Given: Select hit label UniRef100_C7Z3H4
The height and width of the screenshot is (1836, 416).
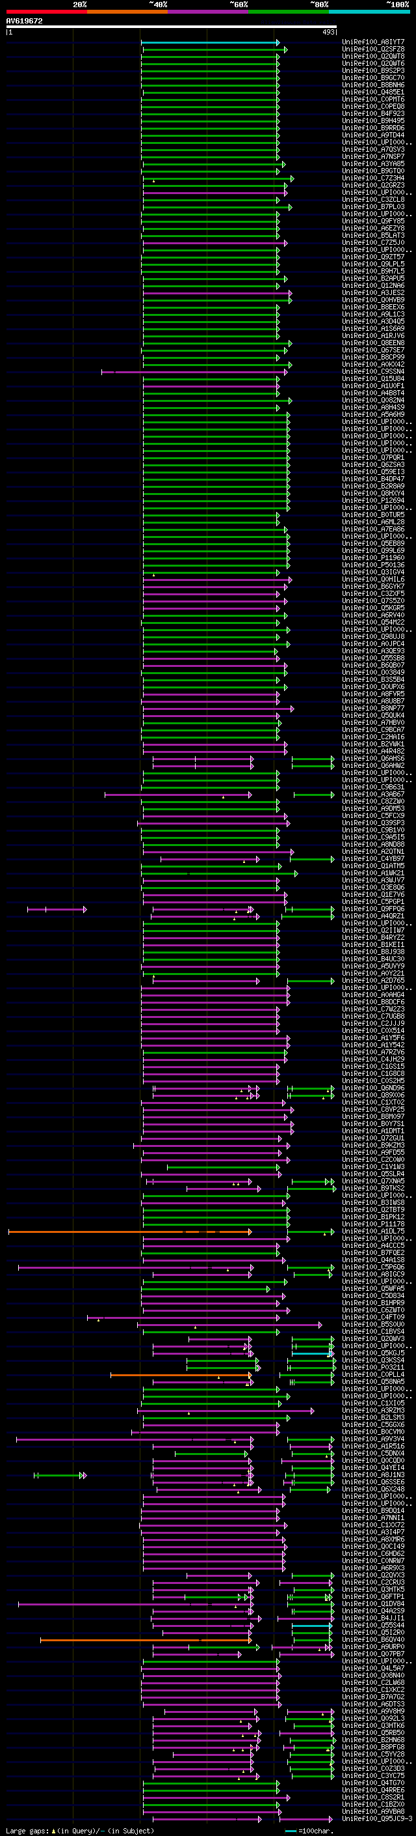Looking at the screenshot, I should point(373,178).
